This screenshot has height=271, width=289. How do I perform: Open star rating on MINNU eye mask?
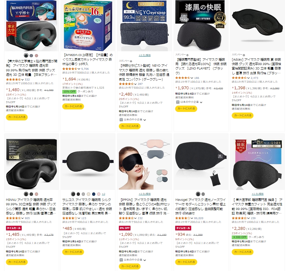[14, 218]
